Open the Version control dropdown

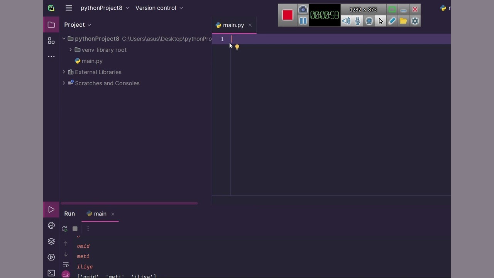click(159, 8)
